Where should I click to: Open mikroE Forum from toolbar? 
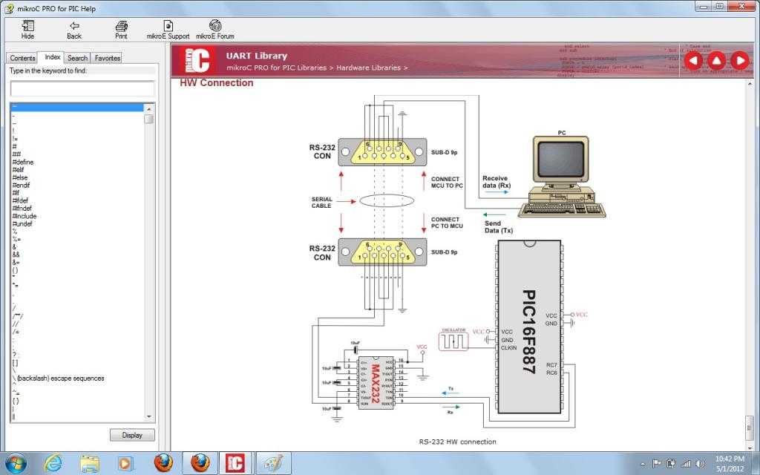click(215, 30)
